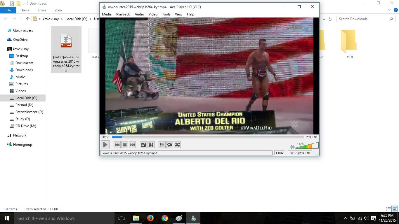
Task: Jump to previous media track
Action: click(x=117, y=145)
